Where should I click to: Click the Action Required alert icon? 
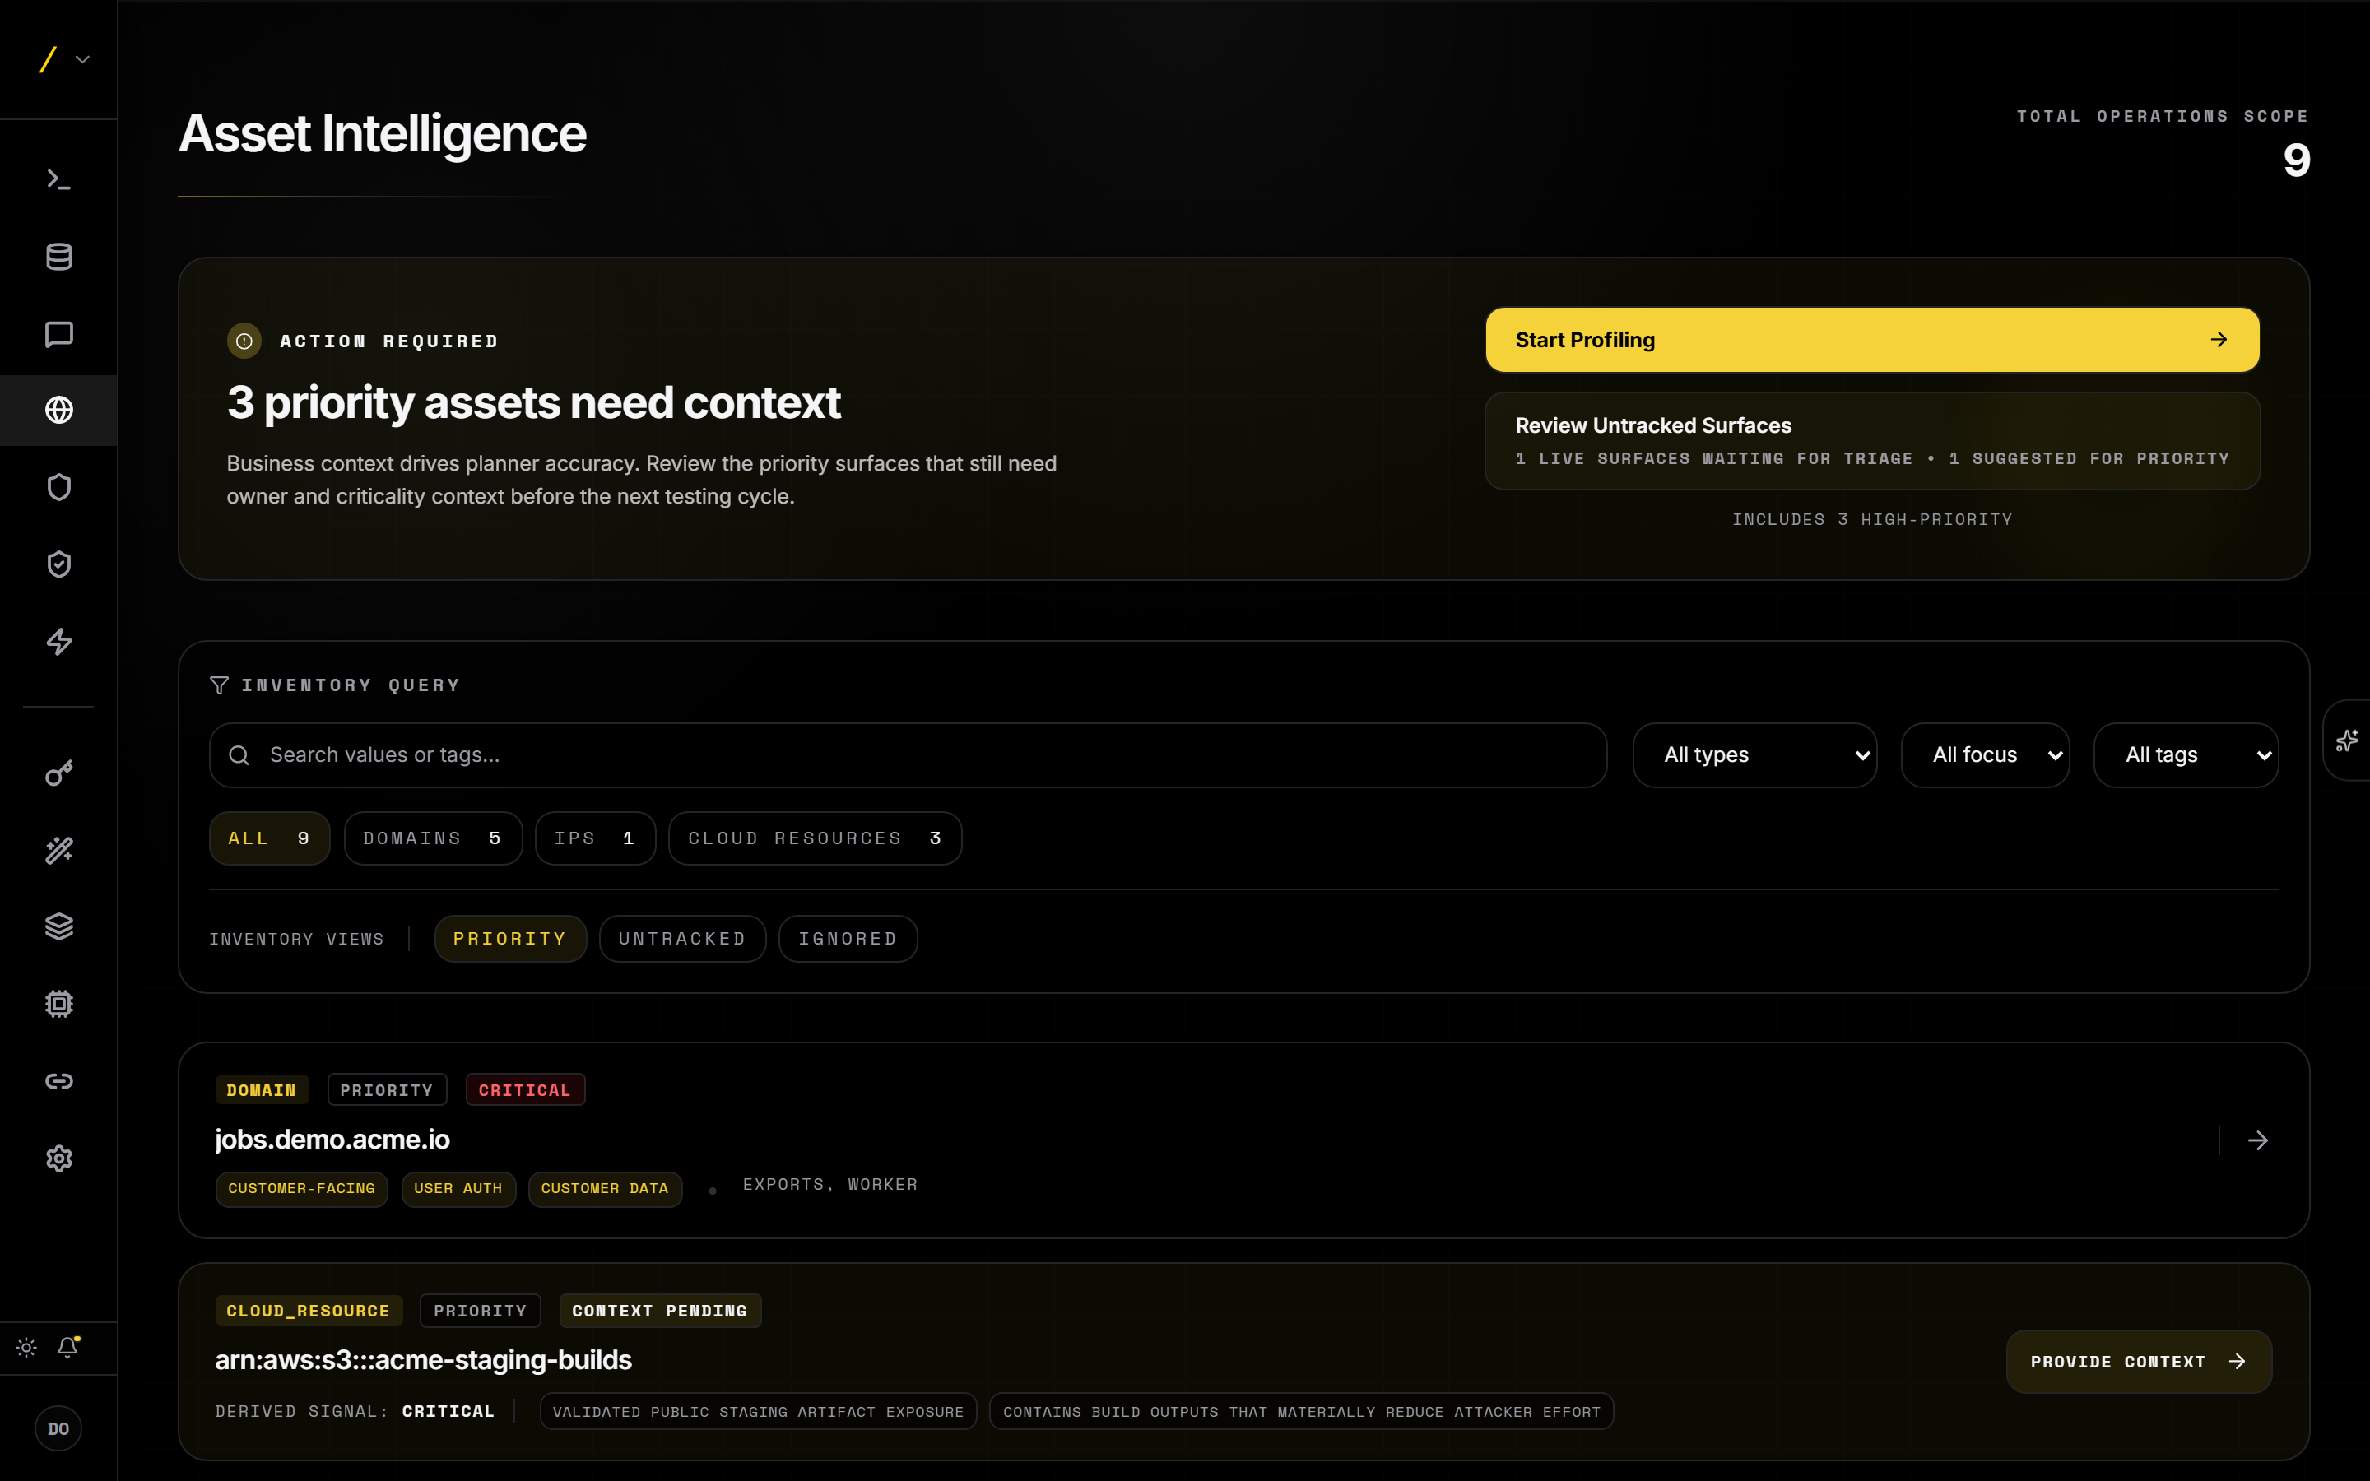point(244,341)
